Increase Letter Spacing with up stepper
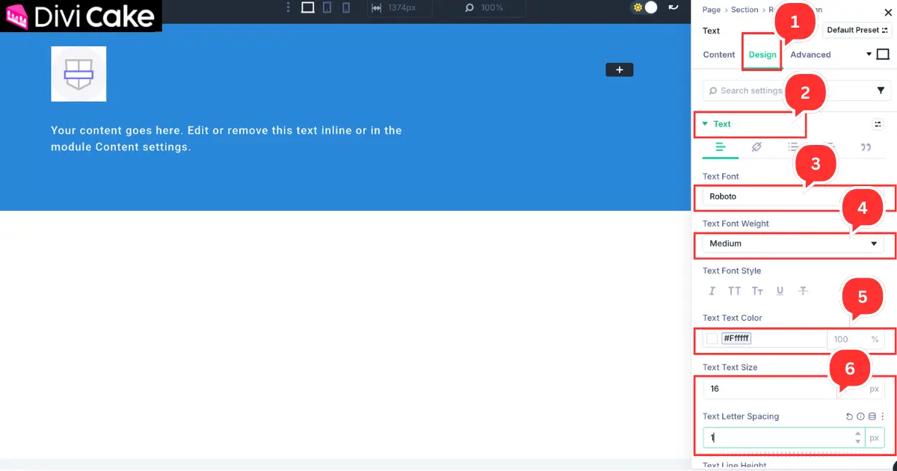 (857, 434)
